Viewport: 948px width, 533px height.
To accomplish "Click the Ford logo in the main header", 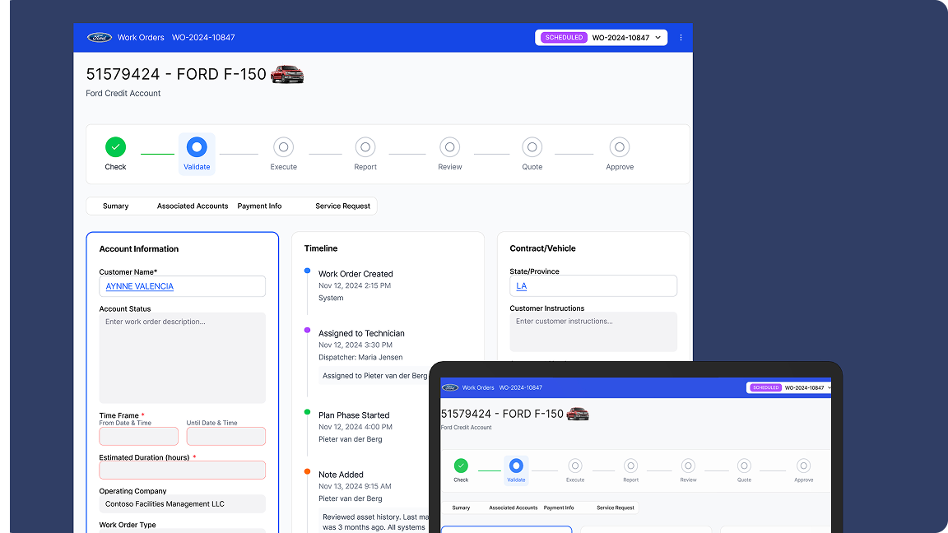I will 99,38.
